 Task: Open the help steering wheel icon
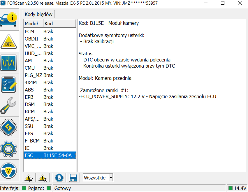9,170
